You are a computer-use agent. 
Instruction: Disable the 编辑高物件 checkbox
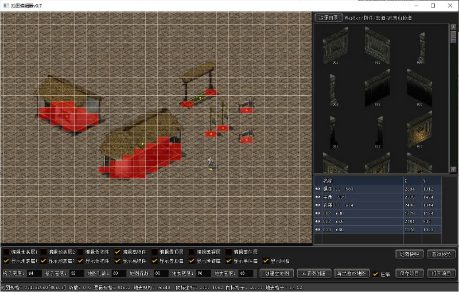118,252
